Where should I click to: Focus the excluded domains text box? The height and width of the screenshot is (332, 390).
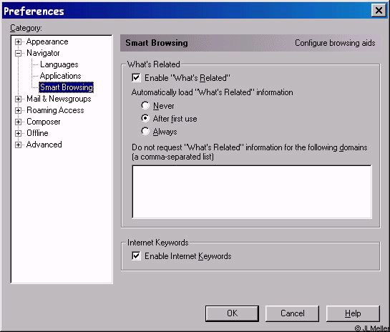[252, 192]
